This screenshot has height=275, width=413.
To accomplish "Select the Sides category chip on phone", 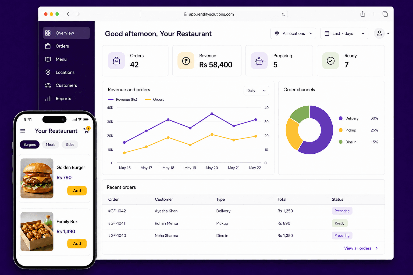I will (70, 144).
